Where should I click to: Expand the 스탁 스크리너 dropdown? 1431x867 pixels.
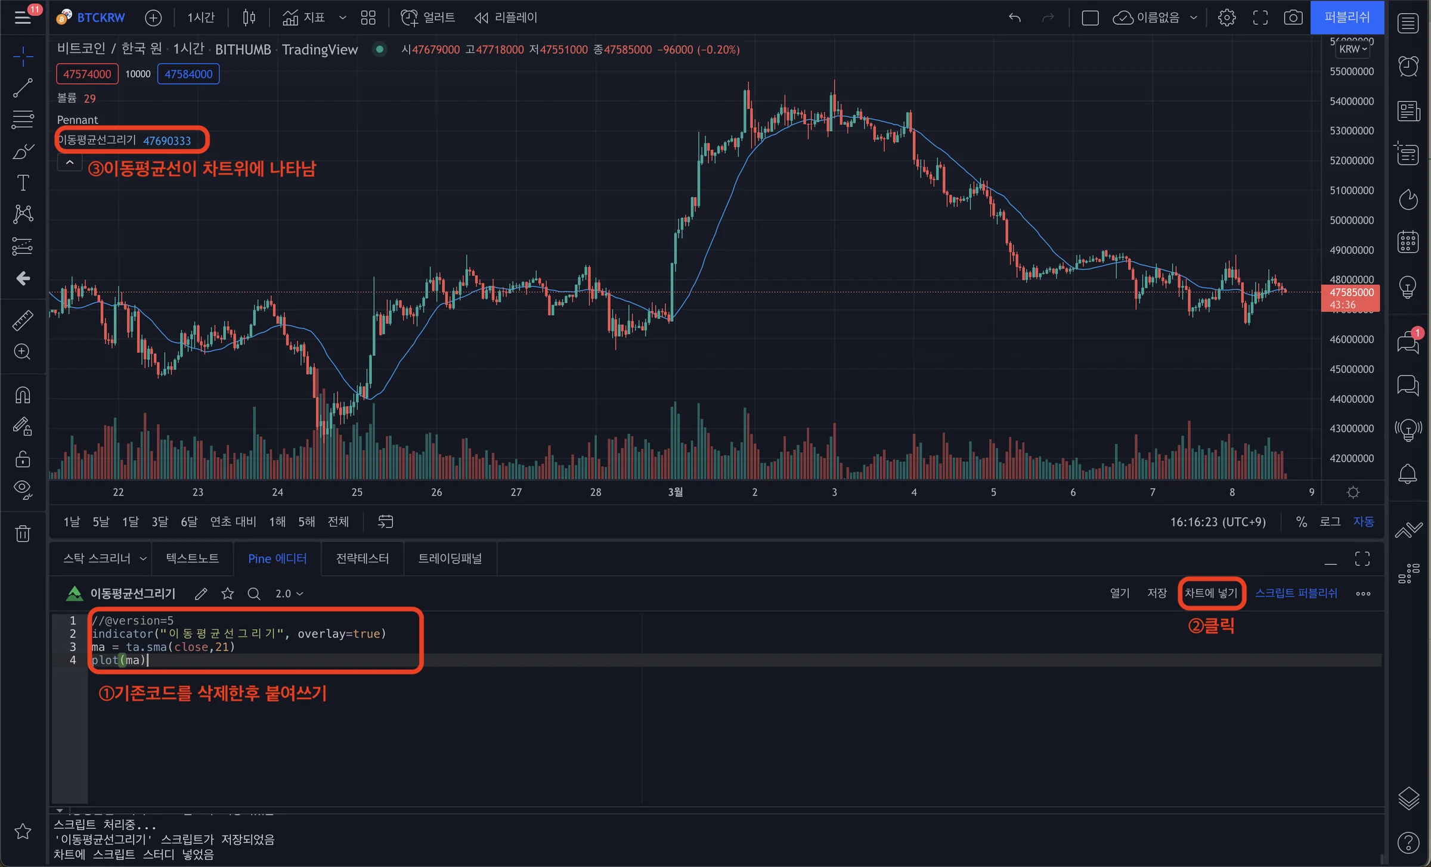click(143, 558)
